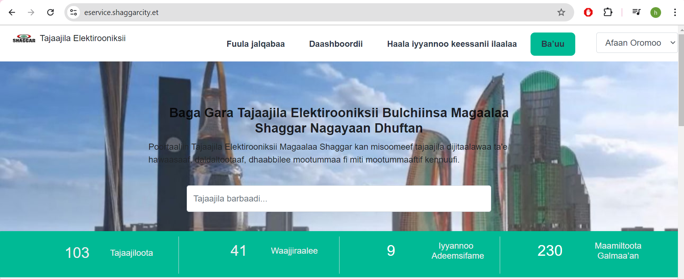Open Haala iyyannoo keessanii ilaalaa
The height and width of the screenshot is (279, 684).
[451, 44]
